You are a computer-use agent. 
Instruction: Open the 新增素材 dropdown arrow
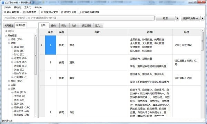point(38,12)
